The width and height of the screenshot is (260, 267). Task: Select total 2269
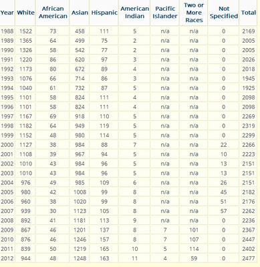pyautogui.click(x=249, y=116)
